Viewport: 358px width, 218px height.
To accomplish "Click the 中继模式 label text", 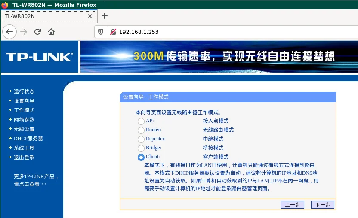I will (x=213, y=139).
